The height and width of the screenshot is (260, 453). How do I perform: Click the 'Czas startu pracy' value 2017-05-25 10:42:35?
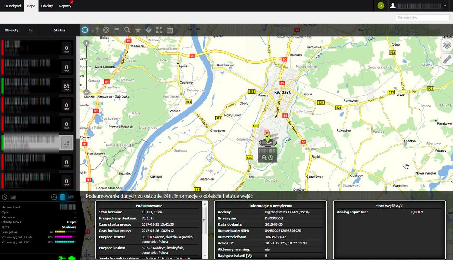pos(158,225)
